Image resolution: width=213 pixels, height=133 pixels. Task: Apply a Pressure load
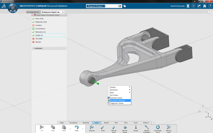pos(92,128)
